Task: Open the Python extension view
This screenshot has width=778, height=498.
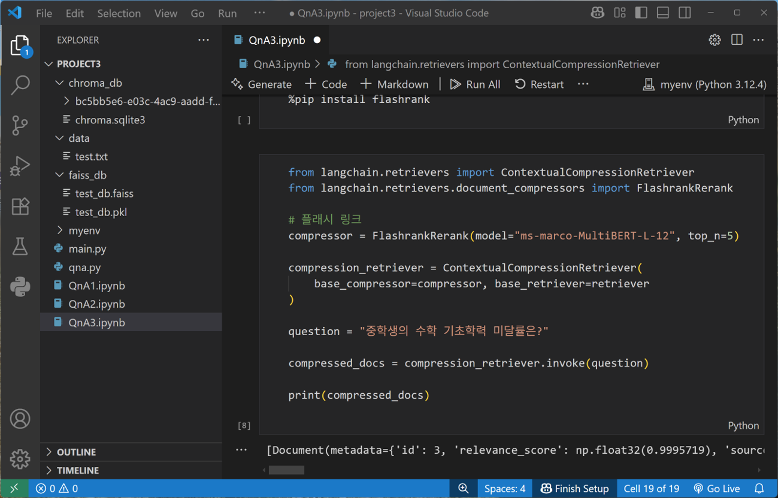Action: click(20, 286)
